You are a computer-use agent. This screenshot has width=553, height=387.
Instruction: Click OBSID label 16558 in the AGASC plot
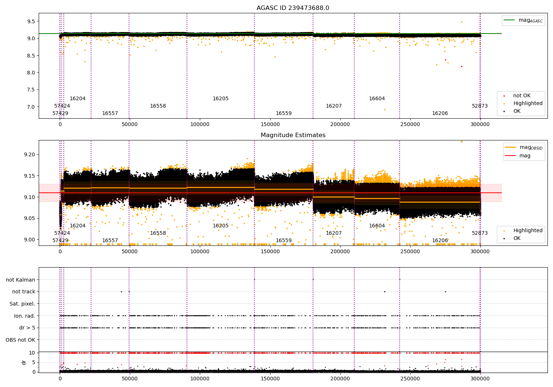(x=158, y=106)
